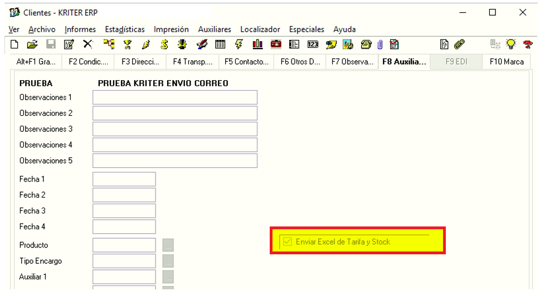The height and width of the screenshot is (291, 540).
Task: Click the lightbulb icon in toolbar
Action: click(509, 45)
